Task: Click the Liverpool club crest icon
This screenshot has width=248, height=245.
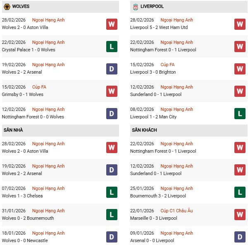Action: click(x=136, y=7)
